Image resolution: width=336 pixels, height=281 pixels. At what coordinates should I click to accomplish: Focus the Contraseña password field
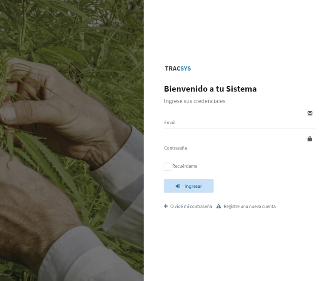tap(239, 148)
